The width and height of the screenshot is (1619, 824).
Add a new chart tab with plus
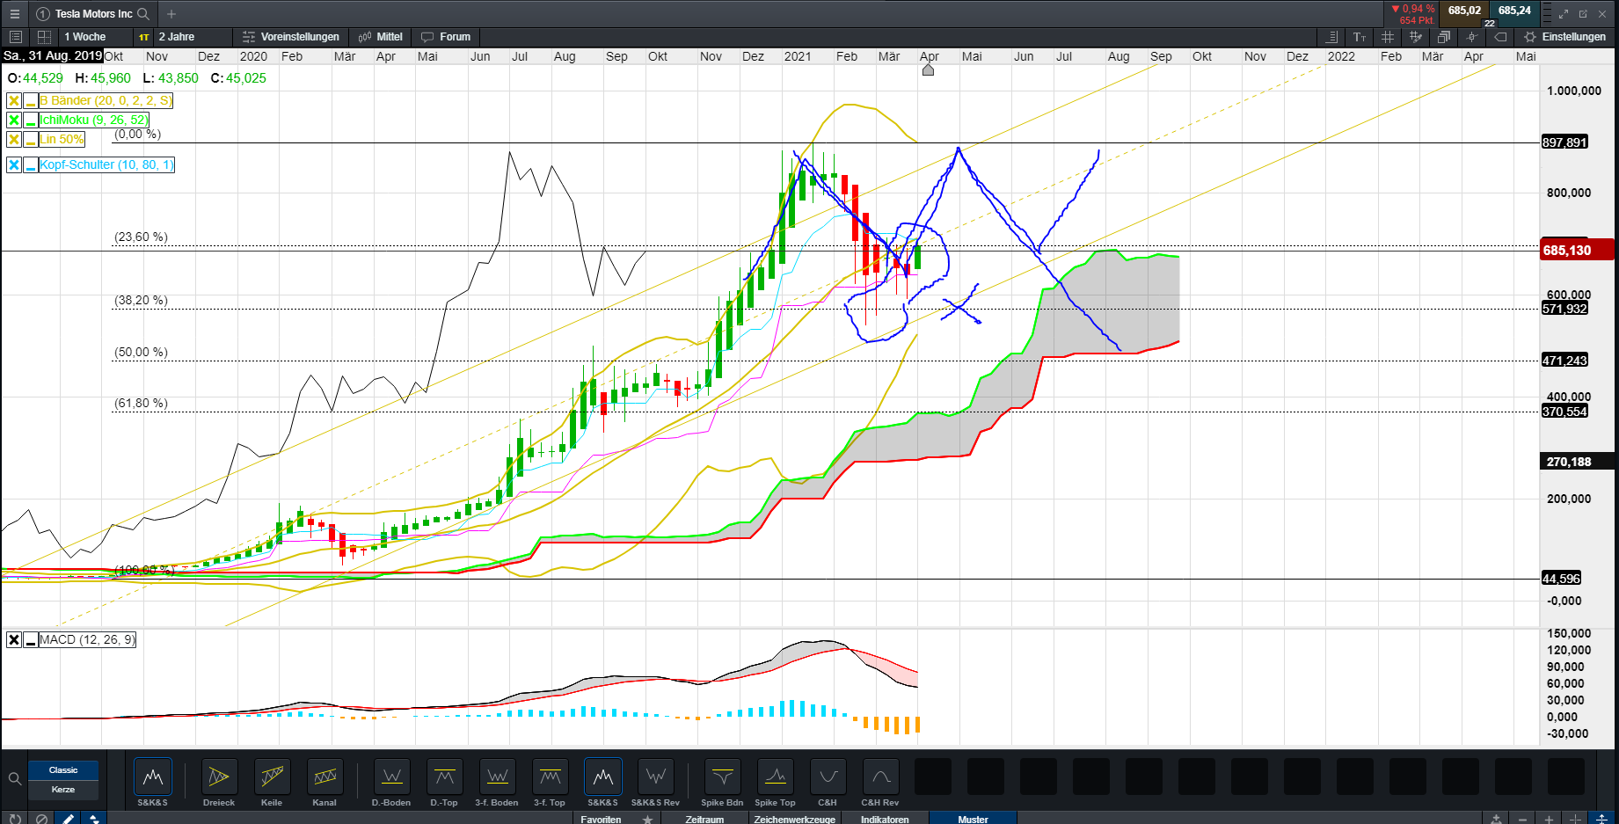pyautogui.click(x=171, y=14)
